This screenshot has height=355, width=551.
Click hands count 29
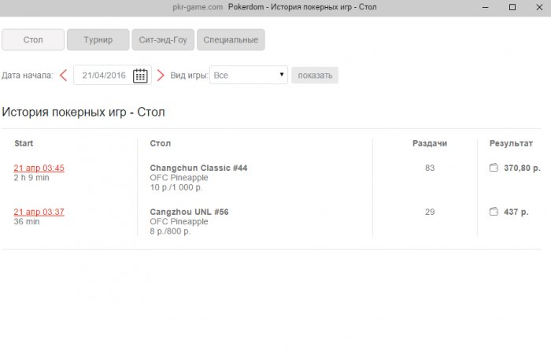pyautogui.click(x=430, y=212)
